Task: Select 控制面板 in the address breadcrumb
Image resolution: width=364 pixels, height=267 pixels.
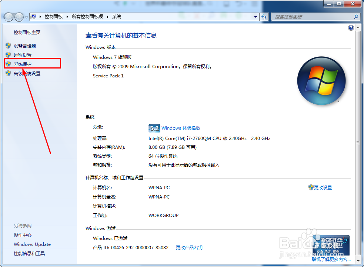Action: tap(54, 17)
